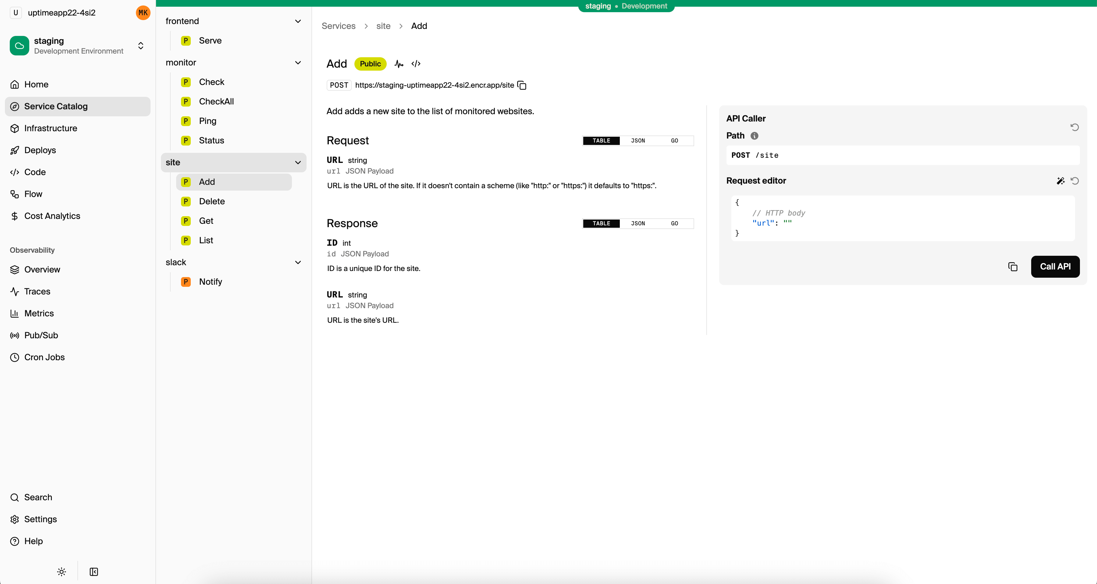Click the Services breadcrumb link

[x=338, y=26]
